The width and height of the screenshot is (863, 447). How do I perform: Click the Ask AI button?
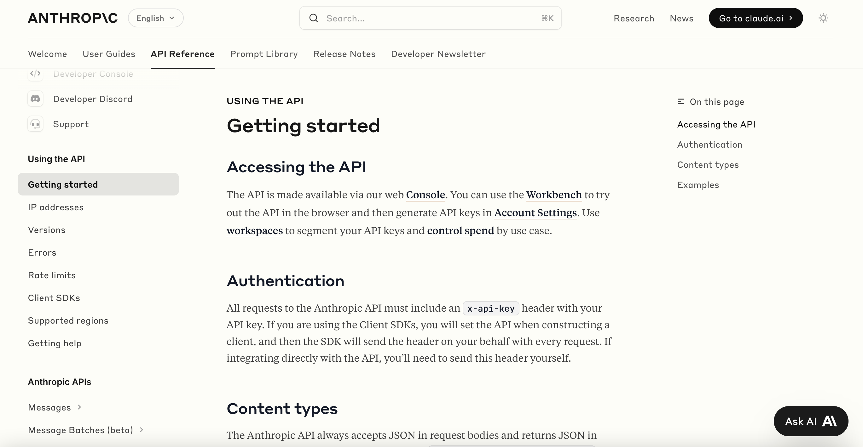click(811, 421)
